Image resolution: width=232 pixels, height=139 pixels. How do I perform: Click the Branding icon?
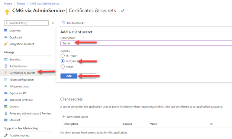click(6, 59)
